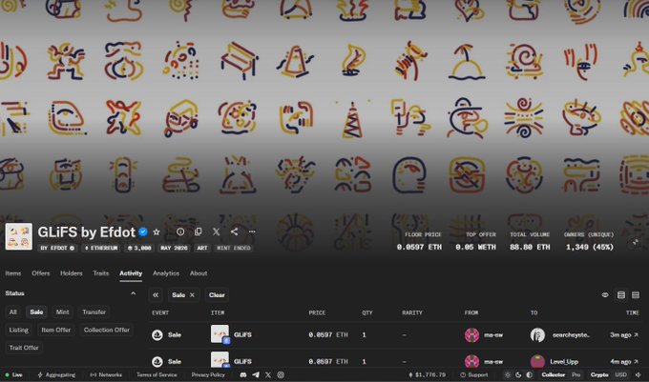
Task: Toggle the Sale status filter in the sidebar
Action: tap(36, 312)
